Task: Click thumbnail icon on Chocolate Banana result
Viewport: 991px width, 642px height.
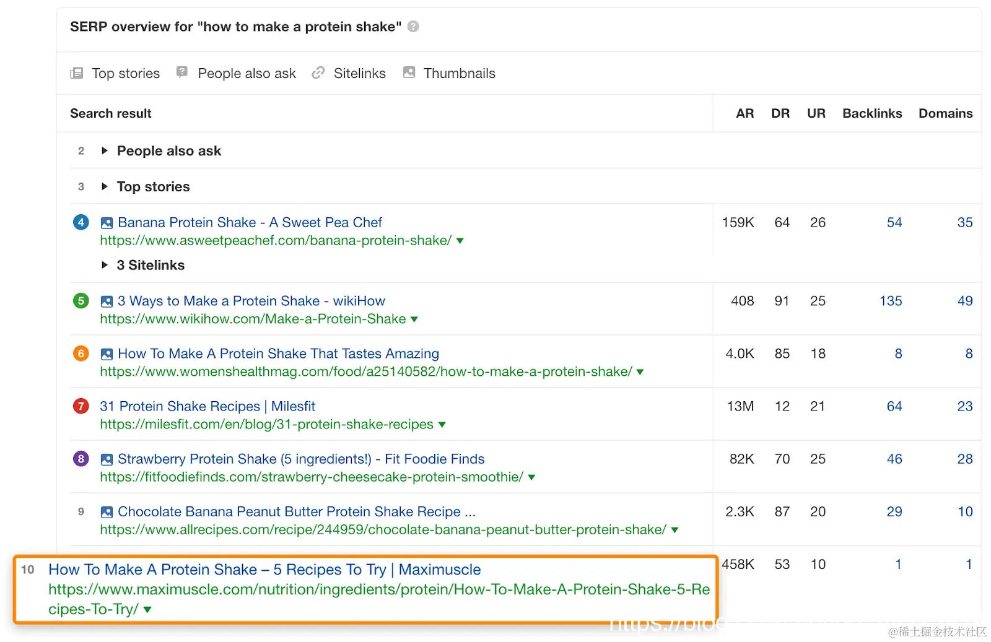Action: (107, 512)
